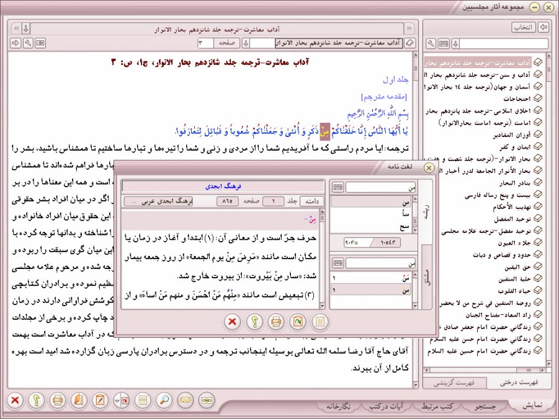
Task: Click the wrench settings icon above the text pane
Action: (28, 43)
